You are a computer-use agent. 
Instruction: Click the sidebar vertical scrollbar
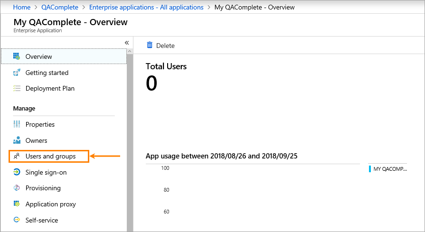click(x=130, y=142)
